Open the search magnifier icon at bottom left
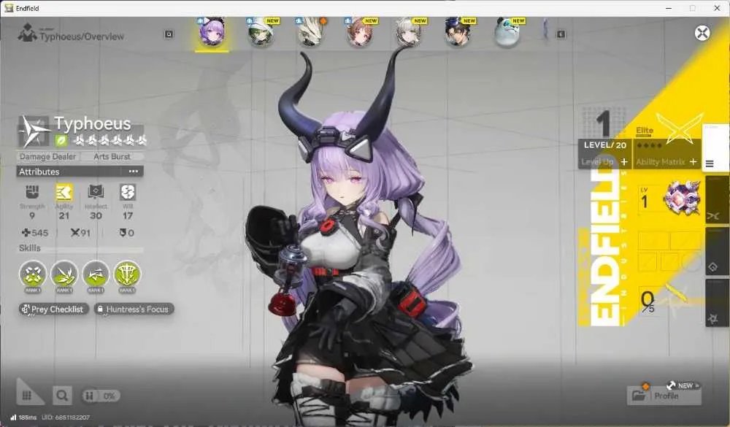This screenshot has height=427, width=730. pyautogui.click(x=62, y=396)
